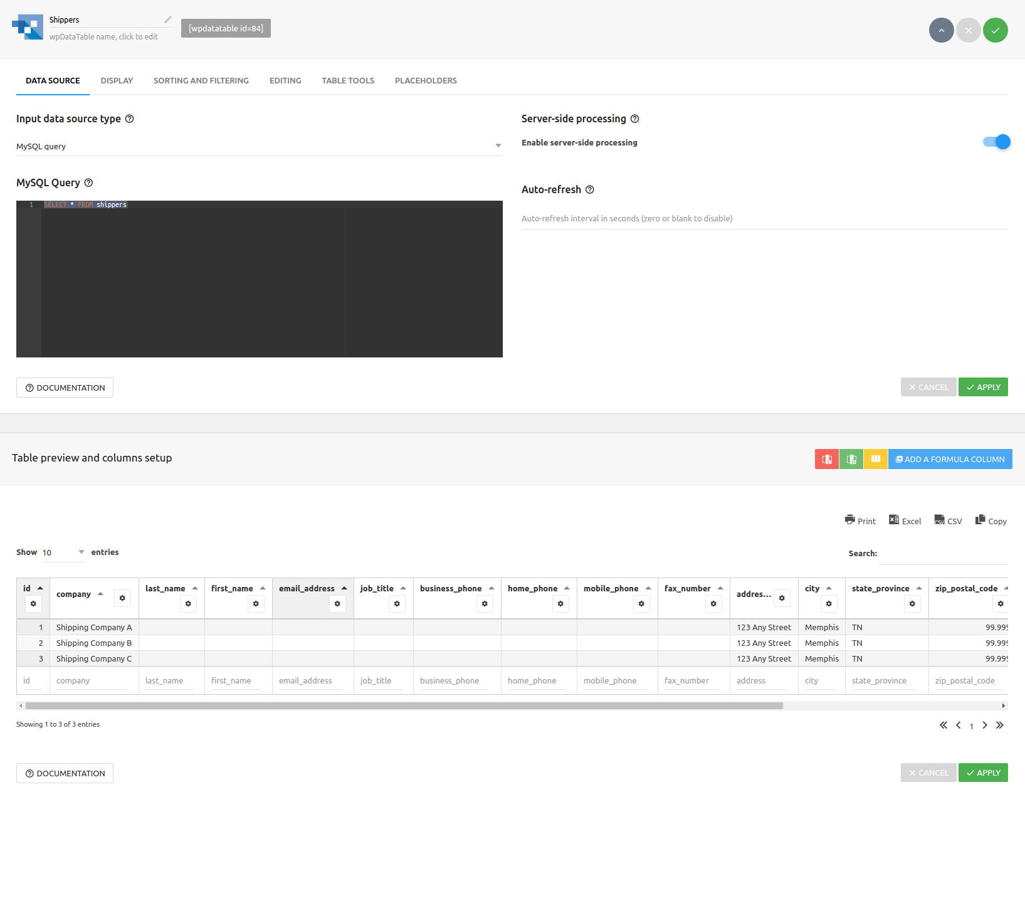
Task: Sort table by last_name header
Action: [x=171, y=588]
